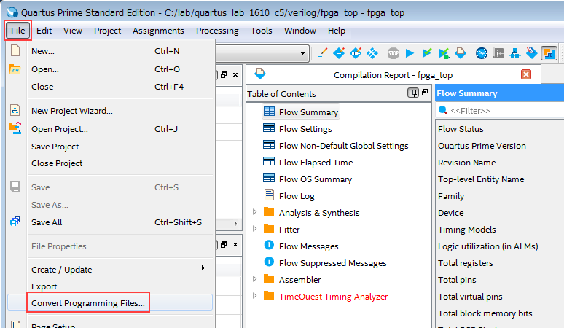Open the revision dropdown in toolbar
The height and width of the screenshot is (328, 564).
[303, 54]
